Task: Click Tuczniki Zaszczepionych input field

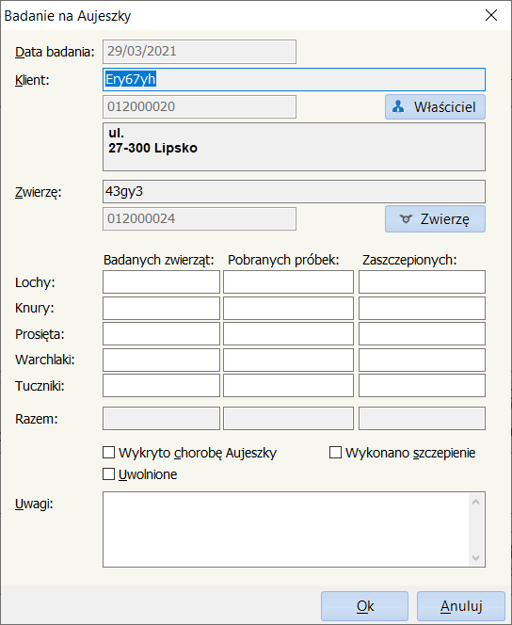Action: click(422, 385)
